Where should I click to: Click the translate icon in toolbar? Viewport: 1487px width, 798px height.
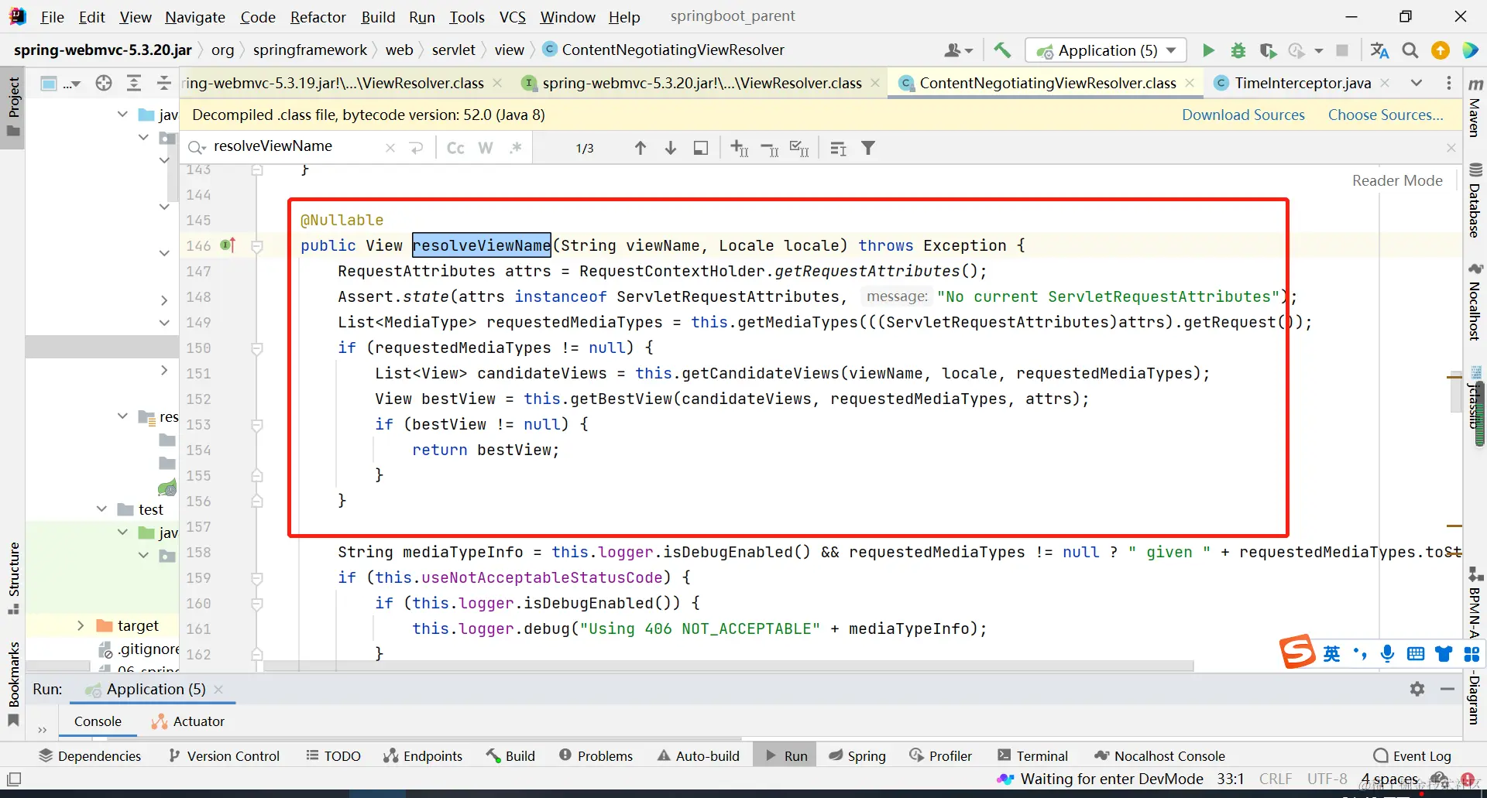(1379, 51)
